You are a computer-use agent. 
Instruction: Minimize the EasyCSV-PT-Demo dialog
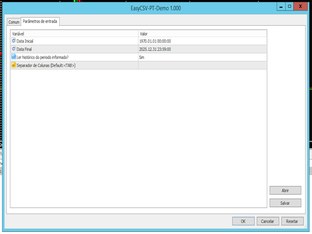(281, 7)
